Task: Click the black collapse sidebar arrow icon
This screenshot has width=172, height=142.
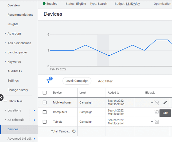Action: (1, 98)
